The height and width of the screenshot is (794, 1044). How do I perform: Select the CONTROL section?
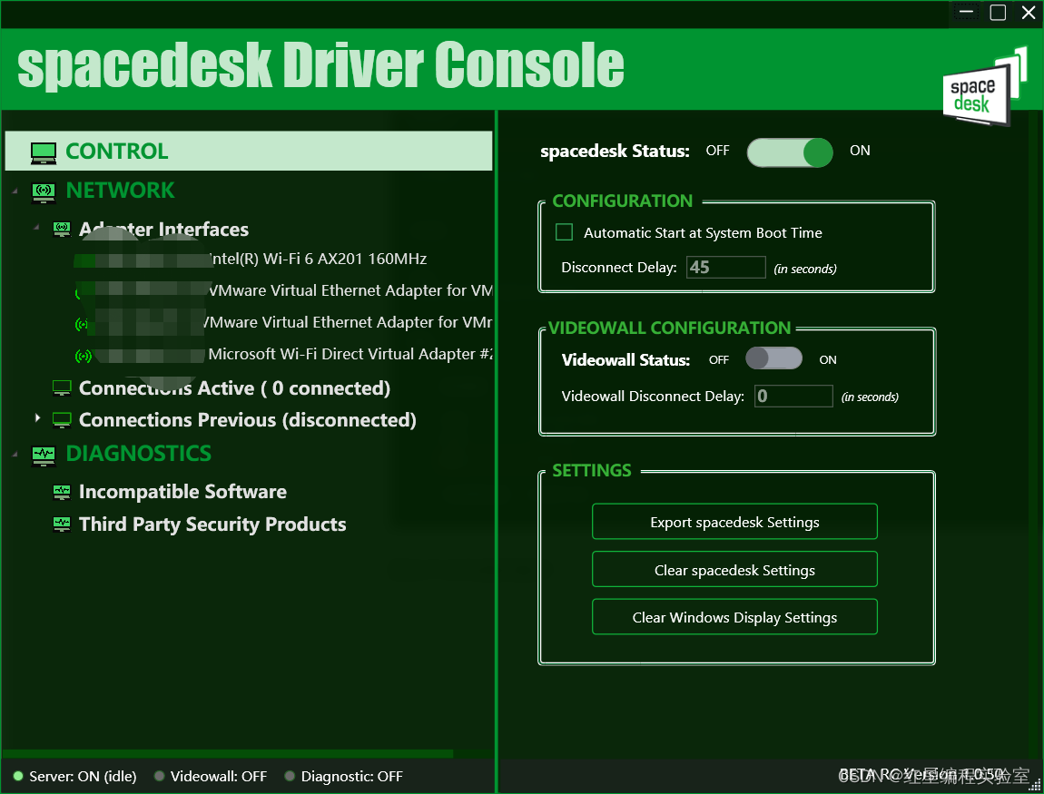(249, 151)
